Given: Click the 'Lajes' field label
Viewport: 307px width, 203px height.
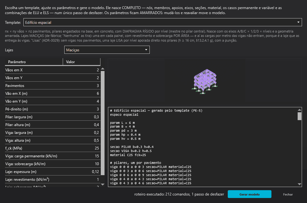Looking at the screenshot, I should (x=9, y=50).
